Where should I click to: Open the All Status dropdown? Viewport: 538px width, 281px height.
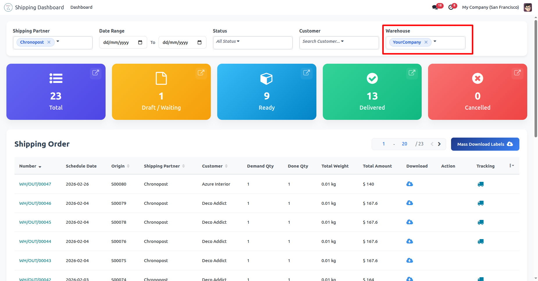point(228,41)
